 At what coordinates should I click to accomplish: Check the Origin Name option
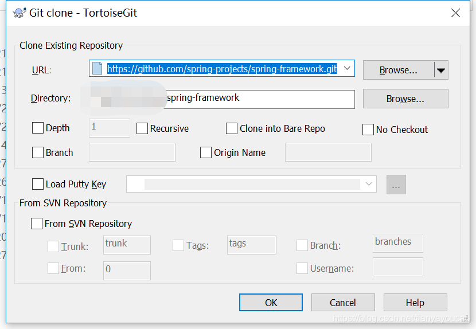tap(206, 152)
